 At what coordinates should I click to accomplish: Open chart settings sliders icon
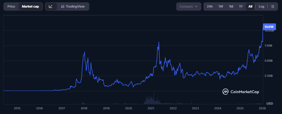[x=273, y=7]
